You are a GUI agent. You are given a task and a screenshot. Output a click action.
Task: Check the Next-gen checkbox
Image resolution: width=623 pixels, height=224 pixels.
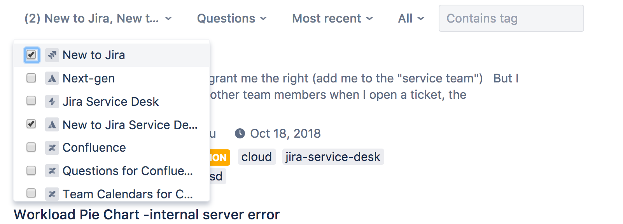tap(31, 78)
